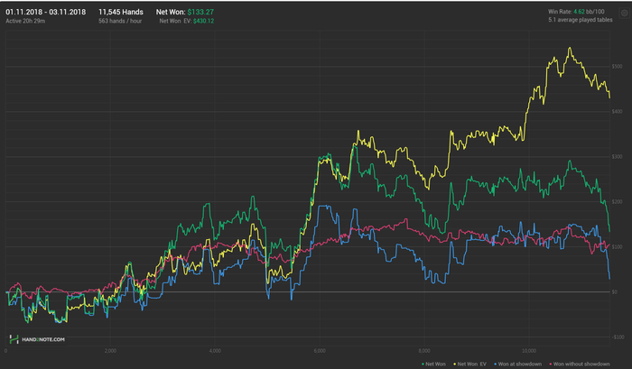The image size is (632, 369).
Task: Click the date range 01.11.2018 - 03.11.2018
Action: click(x=45, y=12)
